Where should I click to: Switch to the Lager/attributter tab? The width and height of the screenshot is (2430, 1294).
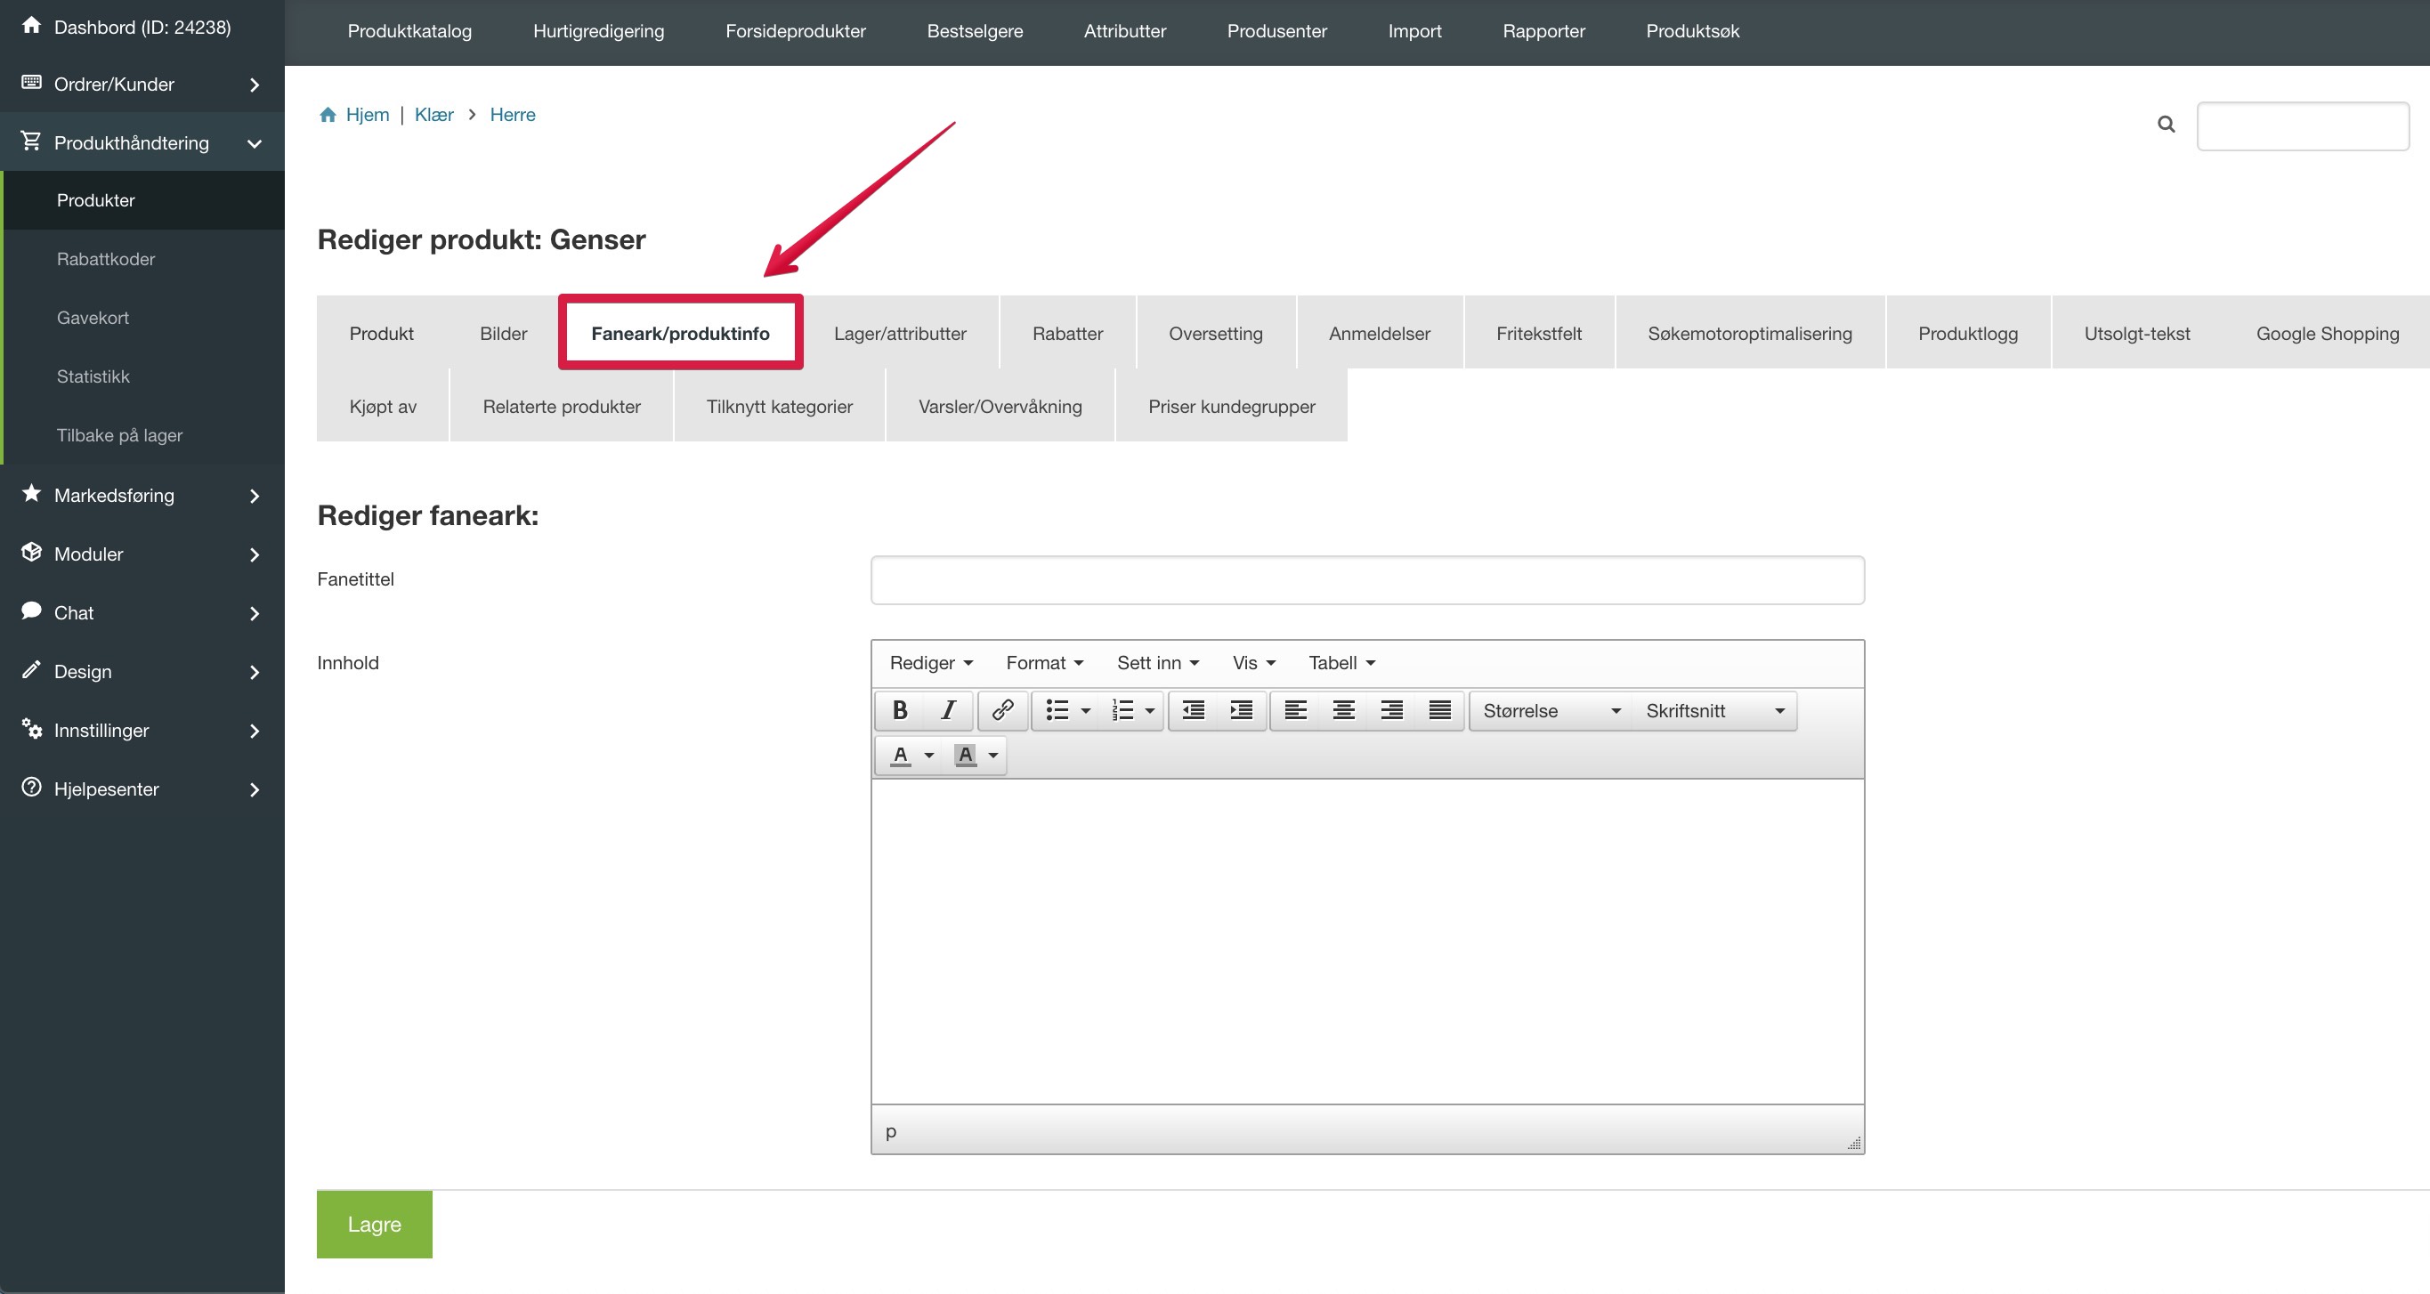coord(900,333)
